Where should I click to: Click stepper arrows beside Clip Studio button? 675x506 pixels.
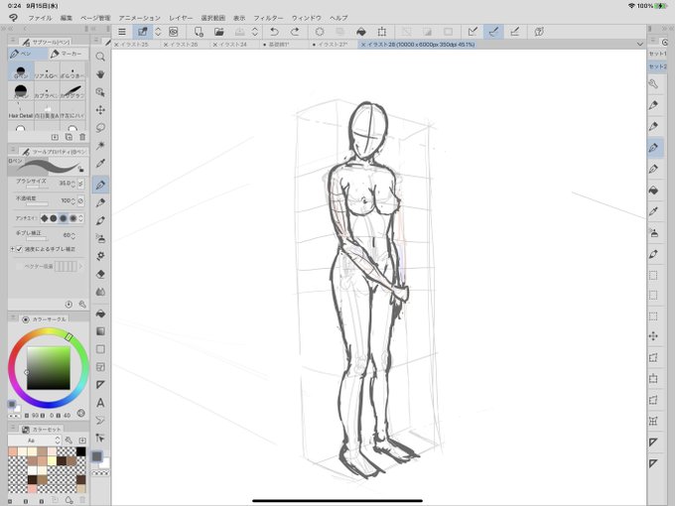coord(158,32)
